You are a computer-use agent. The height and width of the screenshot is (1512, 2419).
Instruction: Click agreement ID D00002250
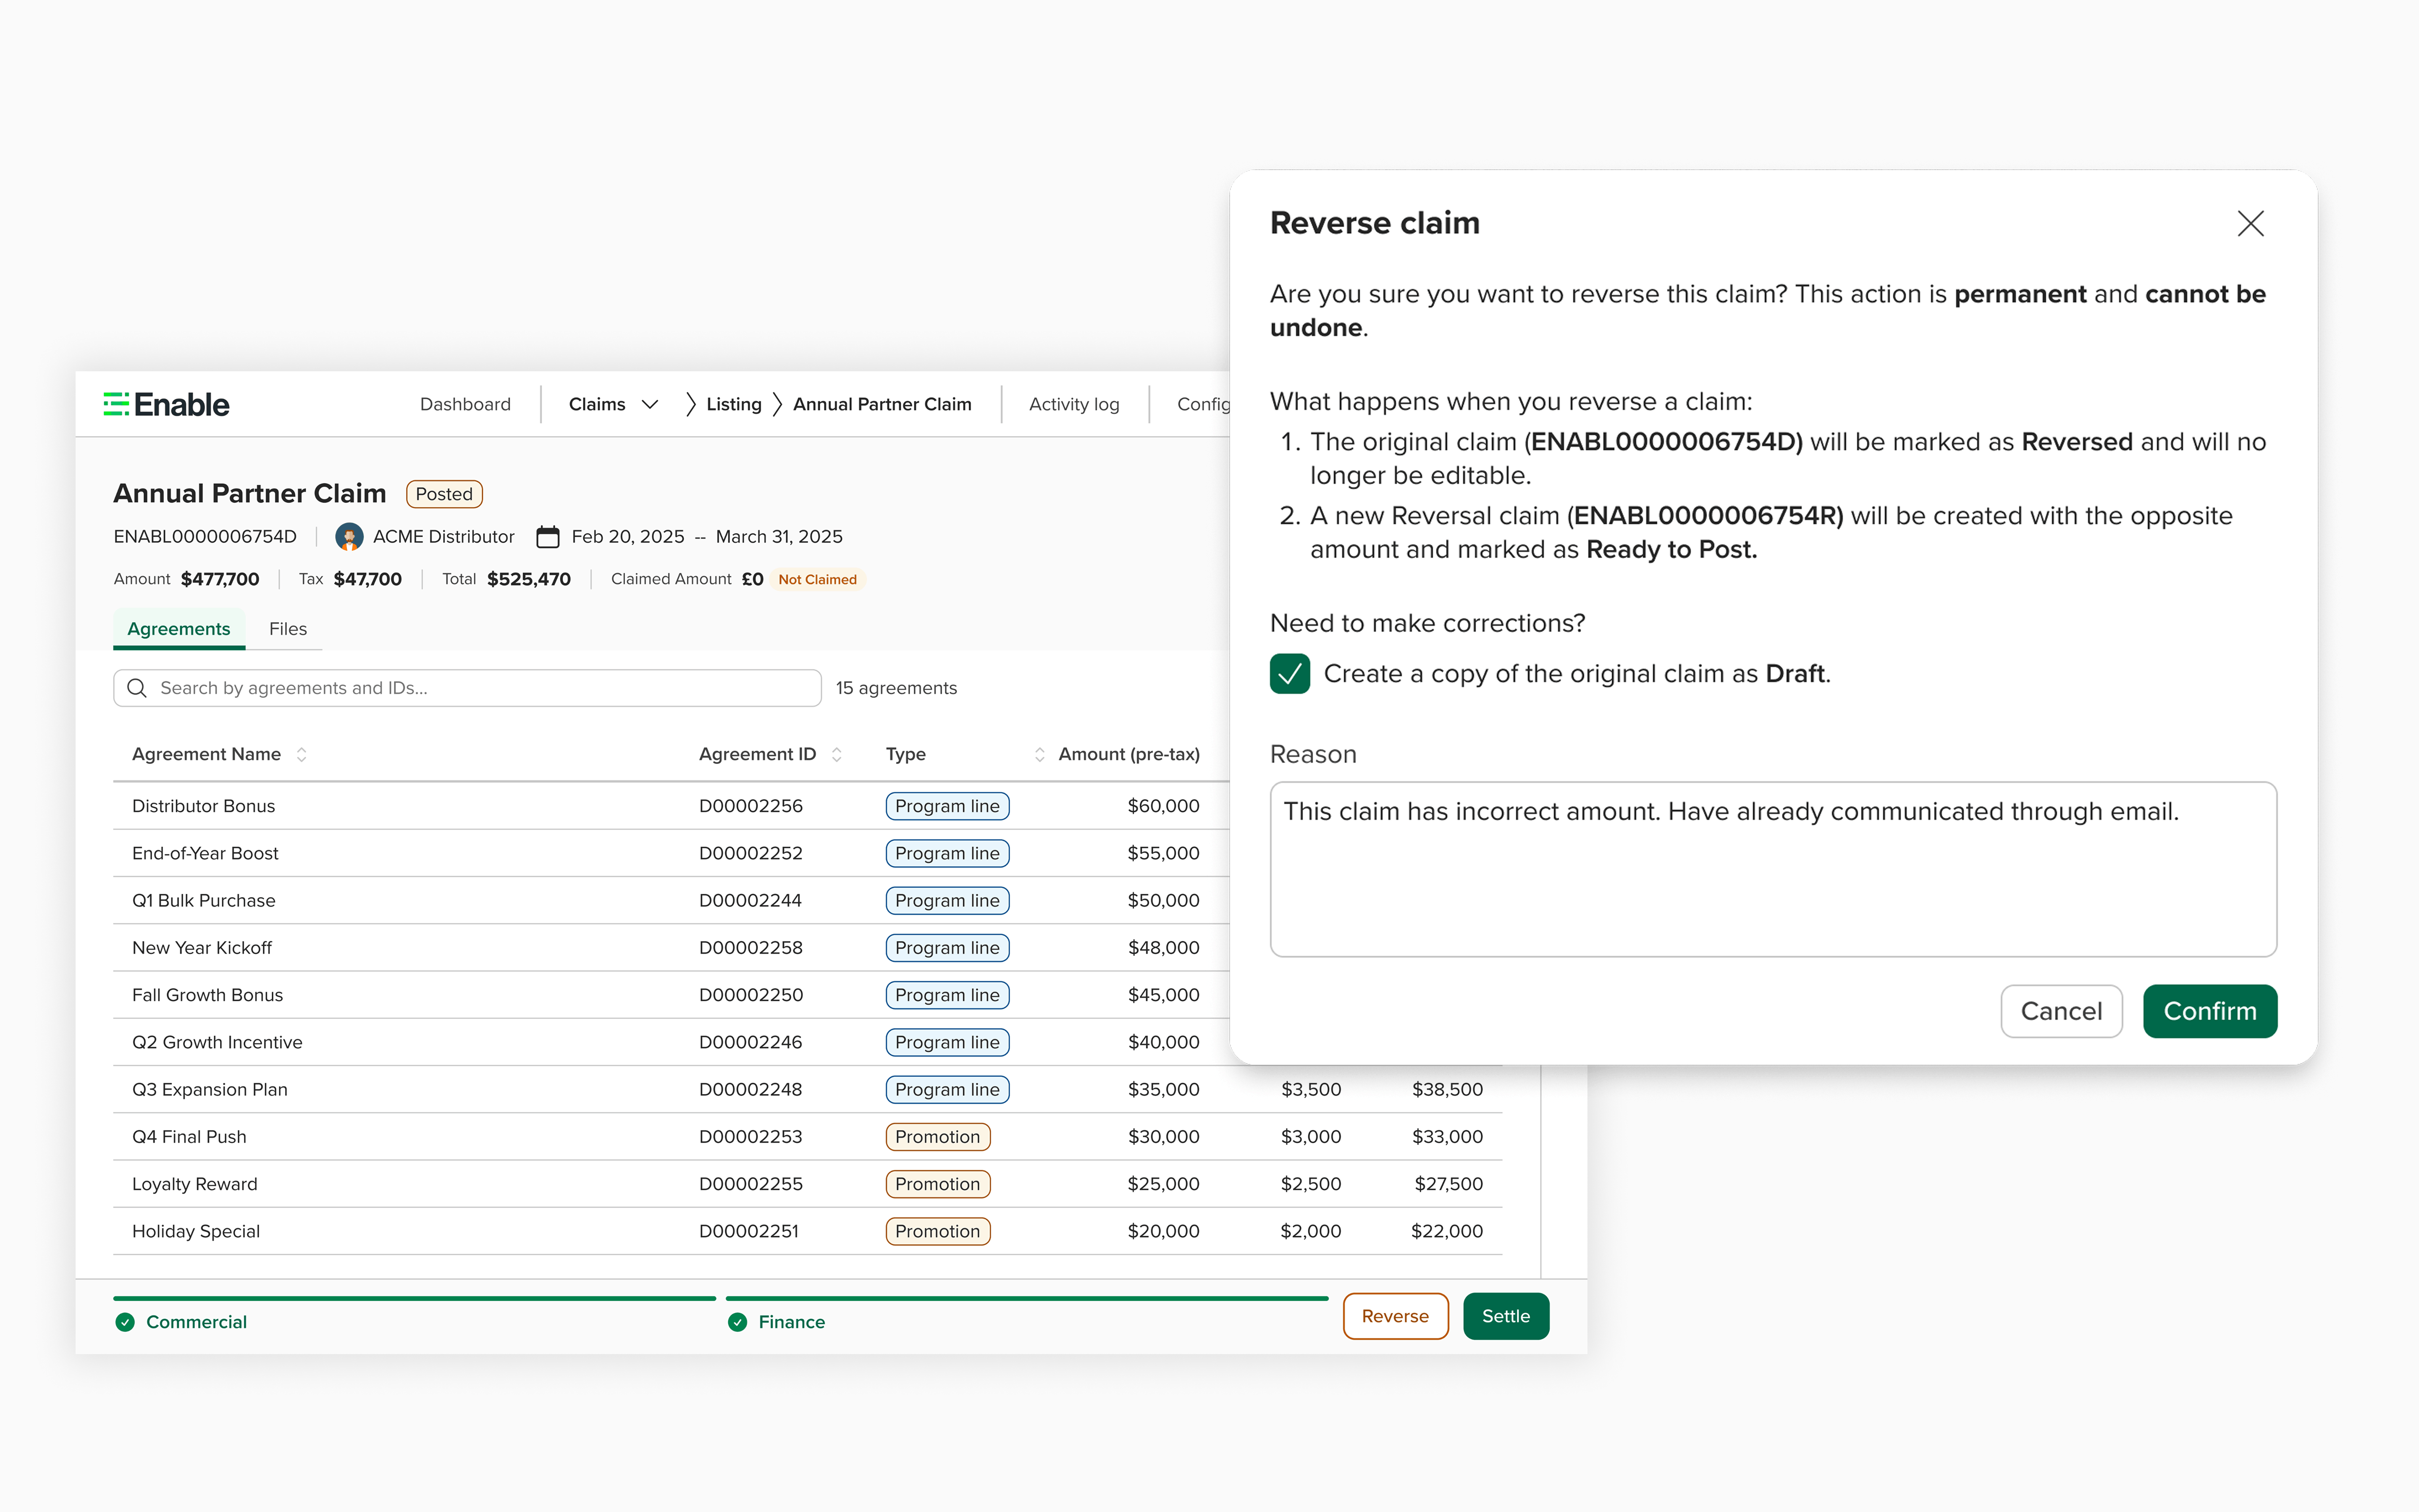(751, 995)
